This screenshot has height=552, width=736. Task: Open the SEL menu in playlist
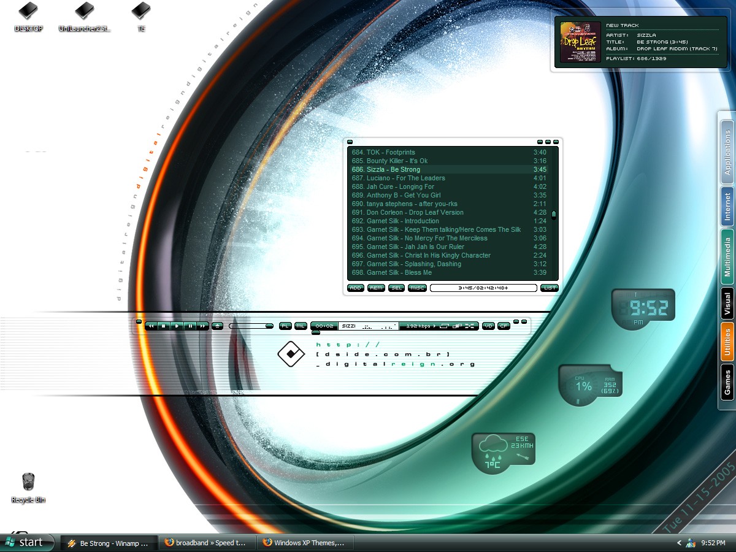pos(397,288)
